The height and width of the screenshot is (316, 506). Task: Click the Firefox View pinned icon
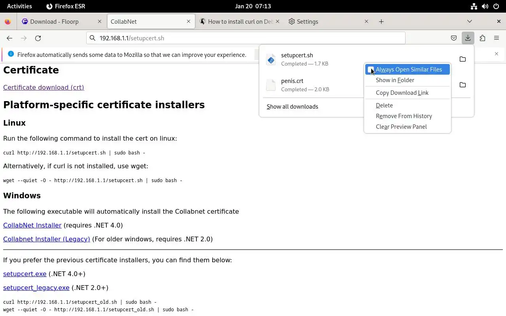point(8,21)
